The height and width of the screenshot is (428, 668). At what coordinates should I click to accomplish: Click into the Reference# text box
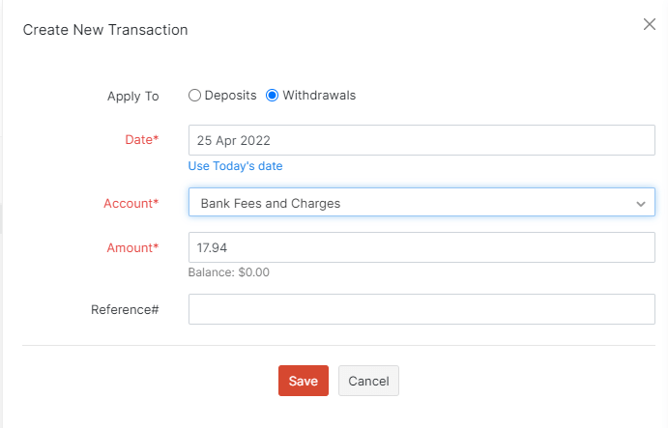click(421, 309)
